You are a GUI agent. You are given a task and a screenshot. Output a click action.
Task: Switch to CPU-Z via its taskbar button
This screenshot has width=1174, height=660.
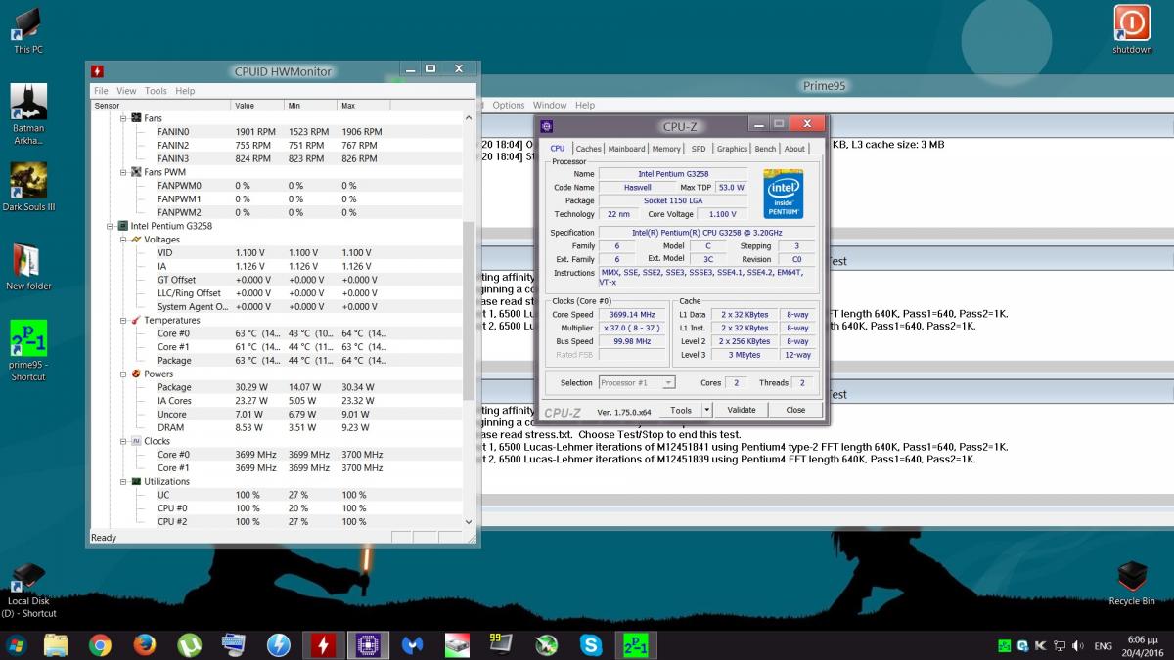pyautogui.click(x=368, y=644)
